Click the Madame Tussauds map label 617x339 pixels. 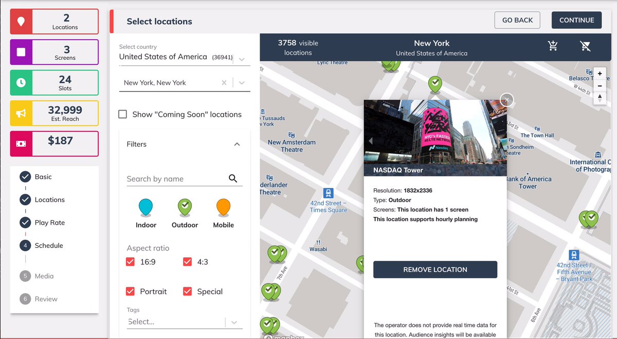(273, 121)
